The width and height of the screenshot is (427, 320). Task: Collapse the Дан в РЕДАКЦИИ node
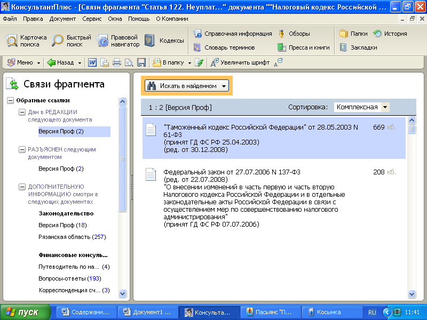pos(22,112)
